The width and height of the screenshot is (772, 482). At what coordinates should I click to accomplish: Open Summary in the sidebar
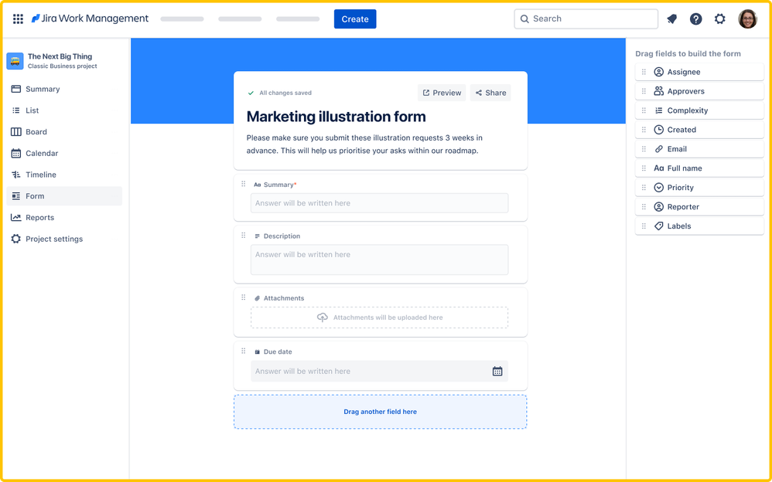click(x=64, y=89)
